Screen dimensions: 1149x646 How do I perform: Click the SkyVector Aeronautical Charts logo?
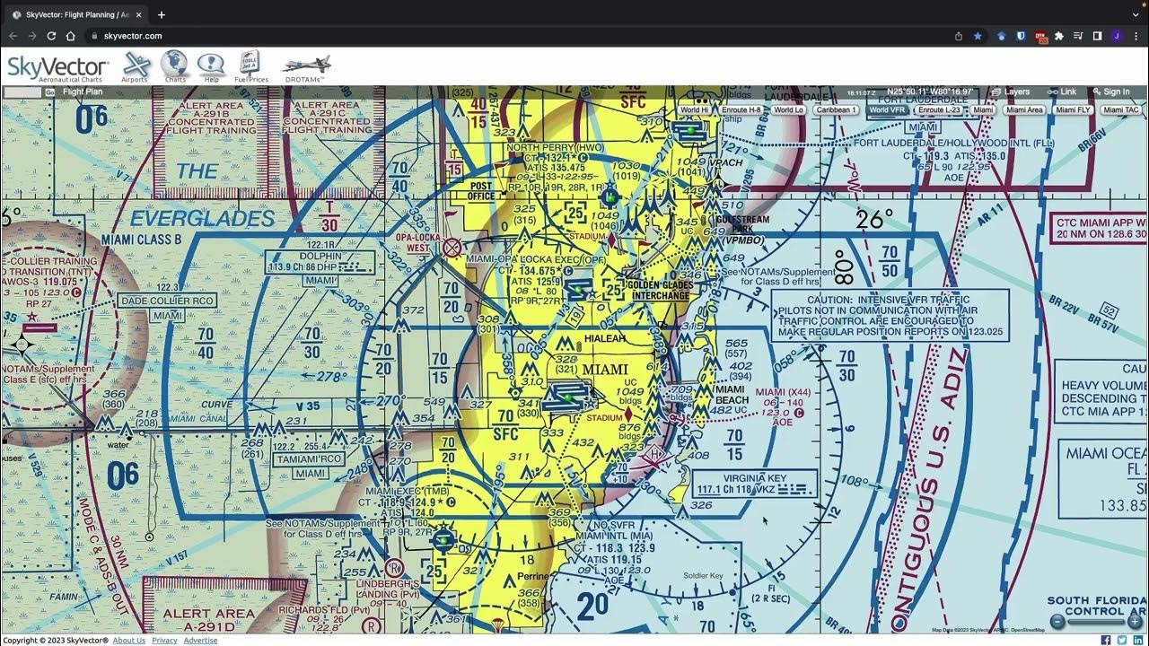click(58, 68)
